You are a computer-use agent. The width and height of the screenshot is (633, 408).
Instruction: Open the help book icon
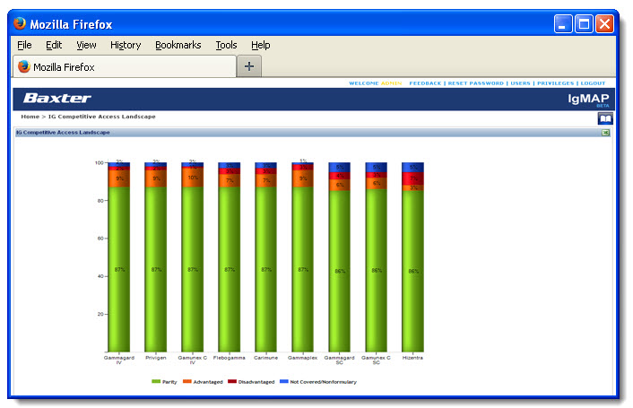(605, 118)
